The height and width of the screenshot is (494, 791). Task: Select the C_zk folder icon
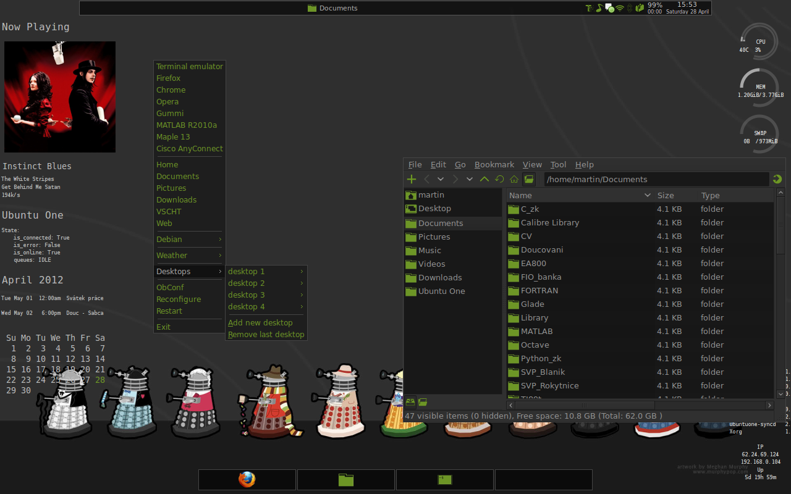click(x=513, y=209)
